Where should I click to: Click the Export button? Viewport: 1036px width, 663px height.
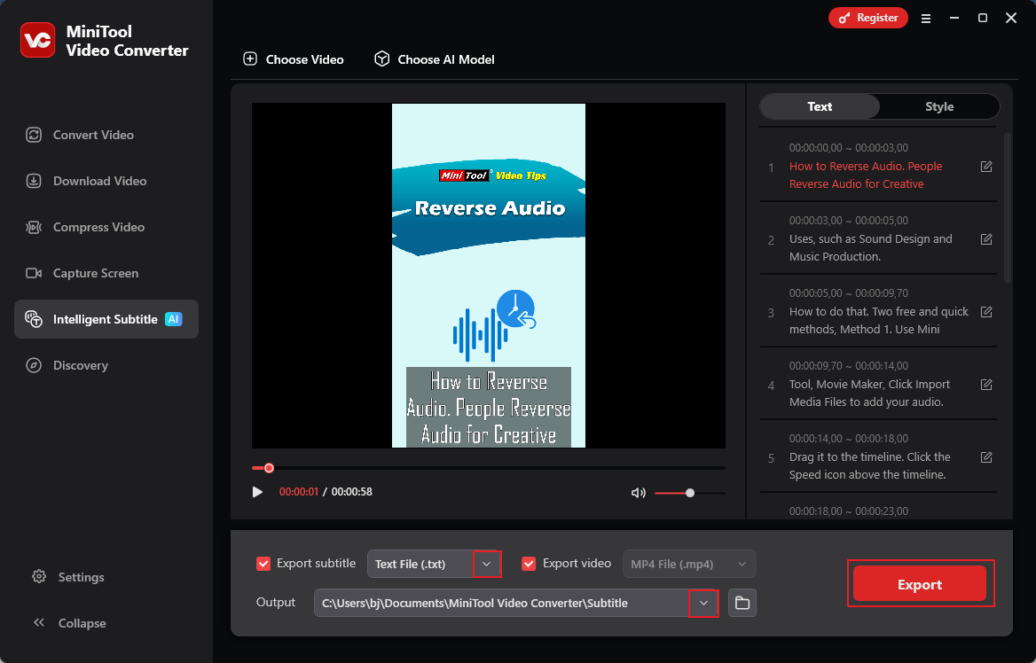click(920, 583)
